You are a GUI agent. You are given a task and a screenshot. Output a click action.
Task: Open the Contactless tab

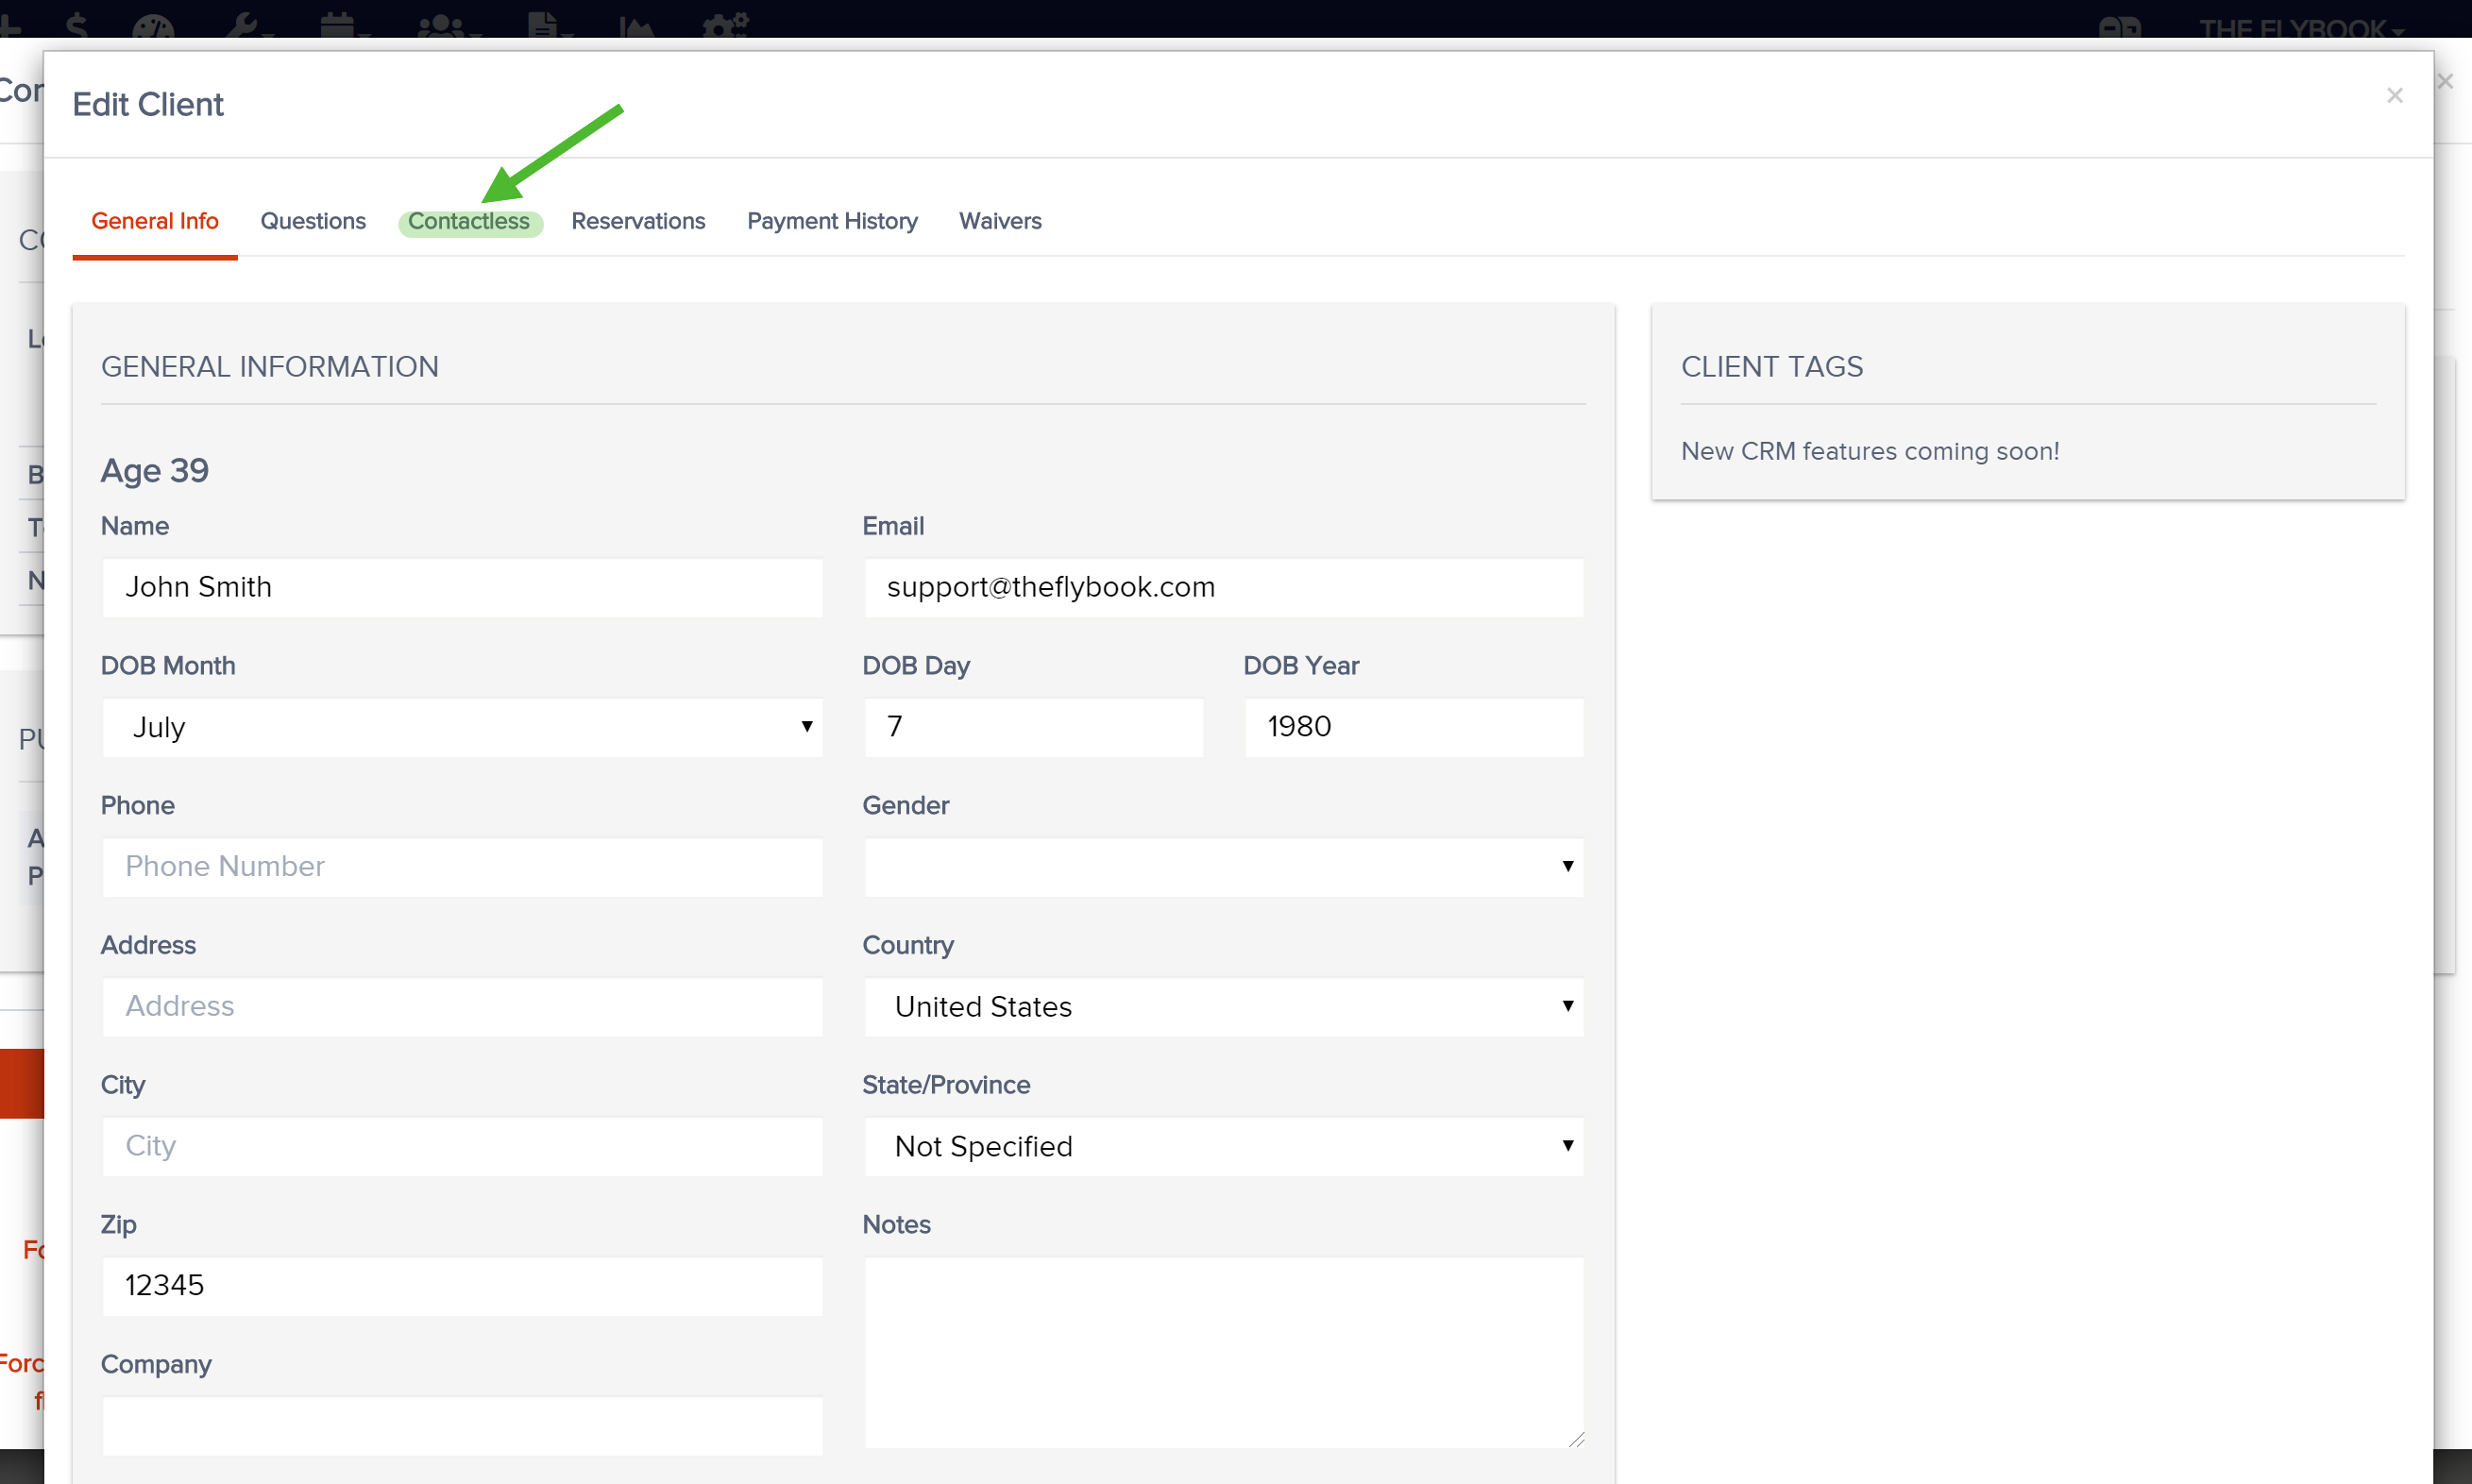(469, 221)
